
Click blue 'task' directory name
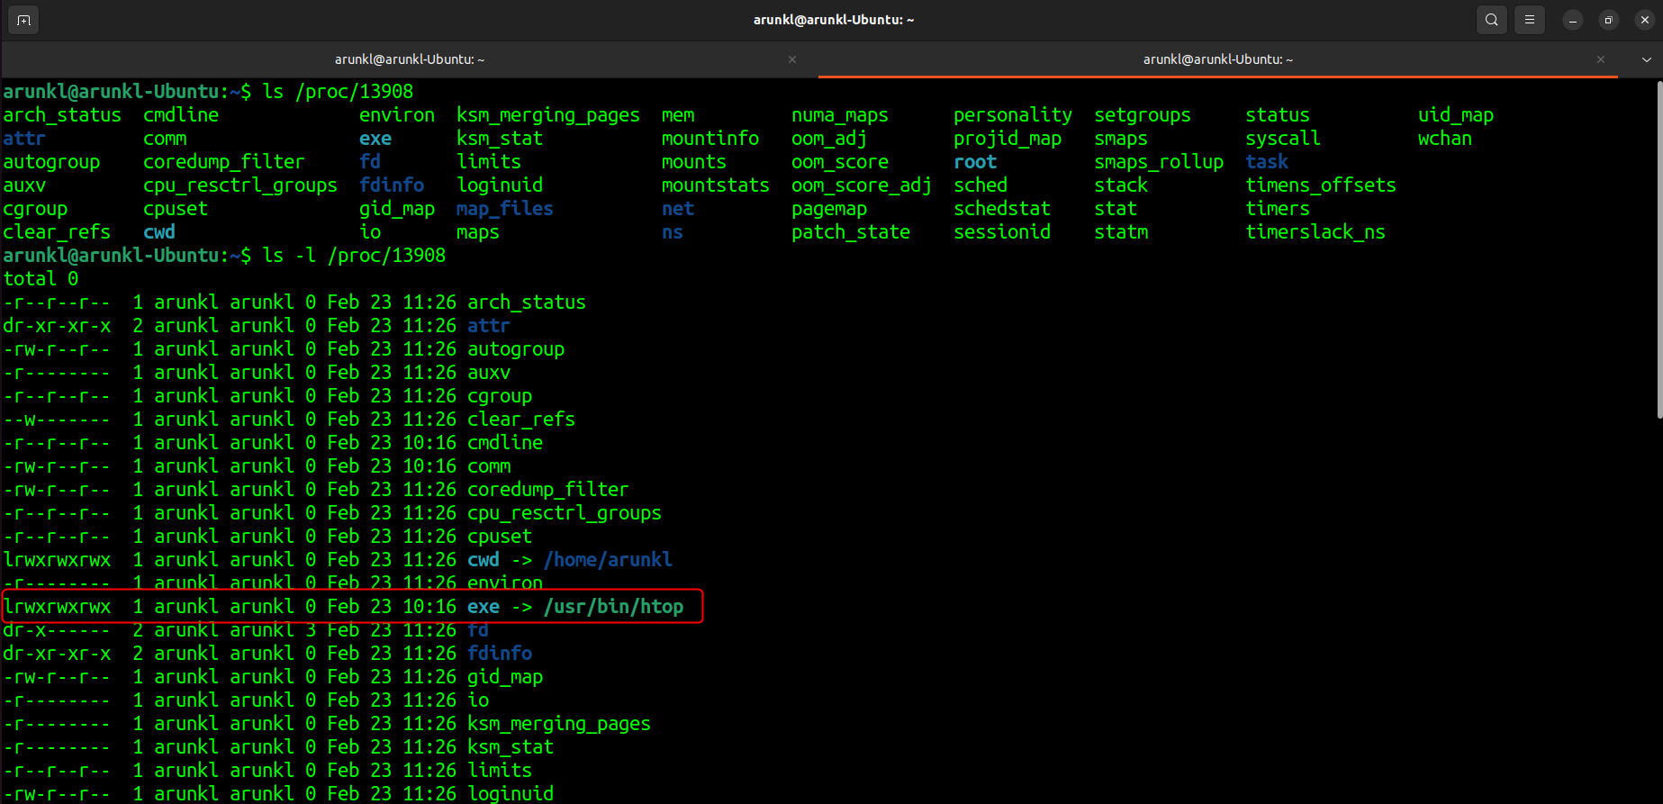click(x=1267, y=162)
